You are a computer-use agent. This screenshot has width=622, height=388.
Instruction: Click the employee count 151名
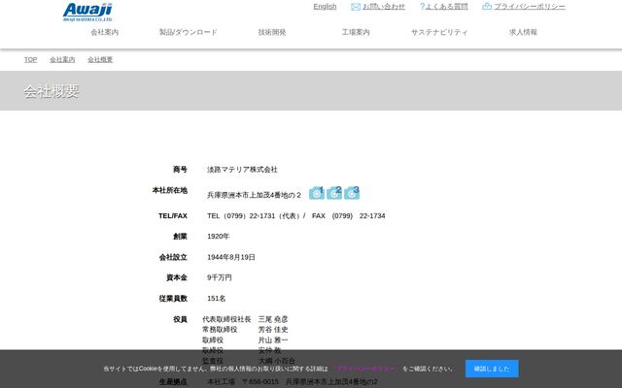point(216,299)
